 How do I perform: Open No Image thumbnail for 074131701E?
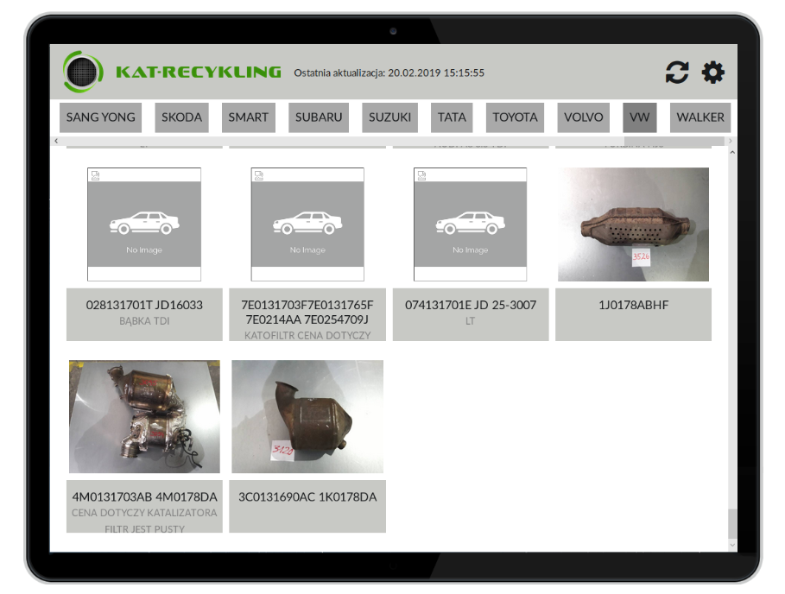coord(470,224)
